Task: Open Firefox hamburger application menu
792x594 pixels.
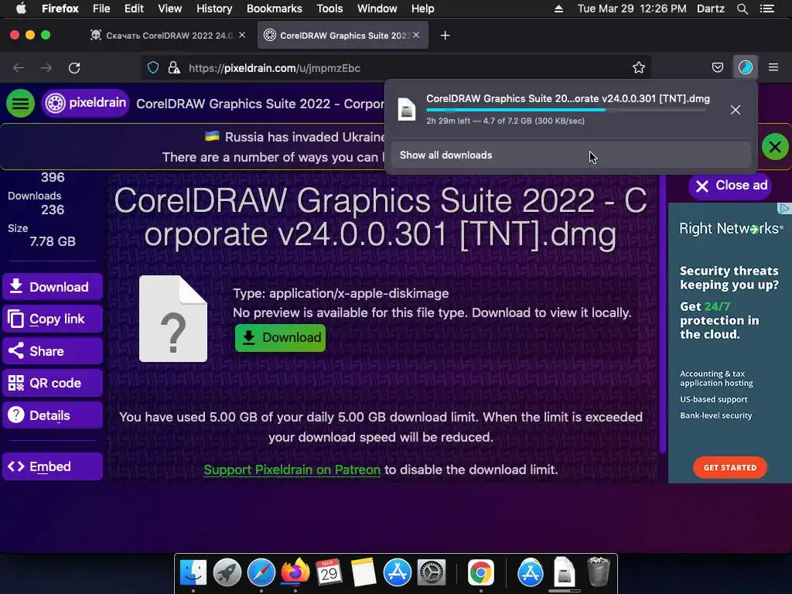Action: tap(773, 68)
